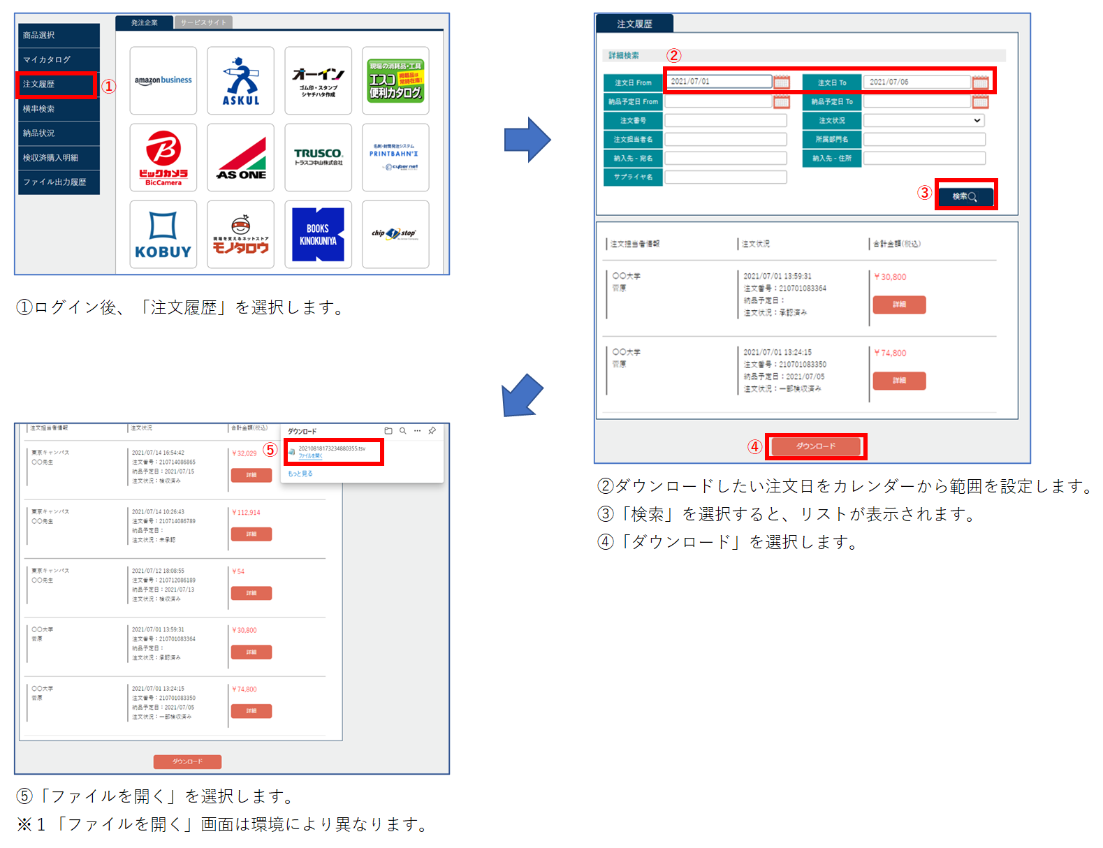
Task: Switch to the 発注企業 tab
Action: [145, 22]
